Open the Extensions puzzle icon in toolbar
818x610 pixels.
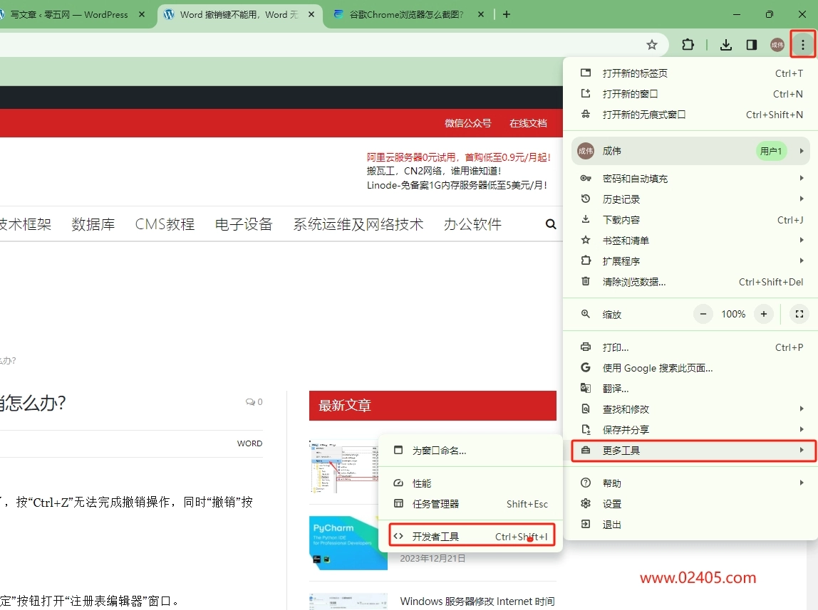tap(688, 45)
